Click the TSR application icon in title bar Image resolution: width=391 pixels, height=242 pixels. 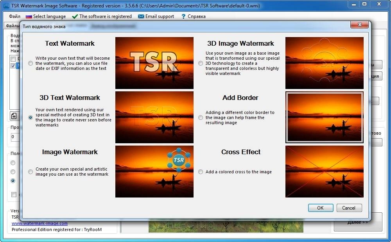click(6, 5)
